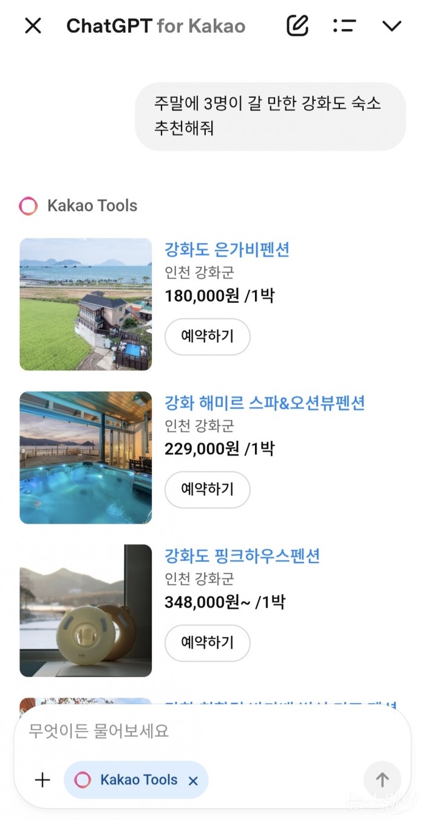Click the Kakao Tools label text
The image size is (425, 821).
[92, 206]
